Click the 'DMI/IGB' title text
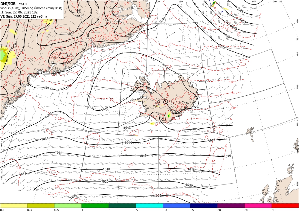Viewport: 299px width, 212px height. tap(8, 4)
